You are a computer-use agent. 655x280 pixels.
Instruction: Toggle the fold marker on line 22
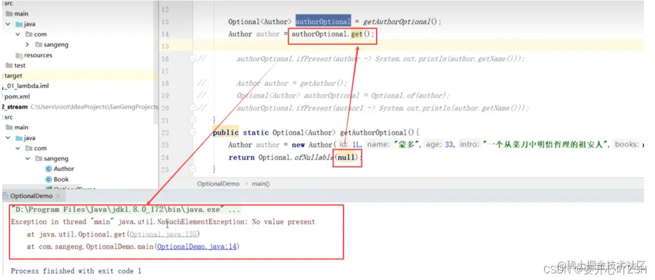click(x=193, y=133)
